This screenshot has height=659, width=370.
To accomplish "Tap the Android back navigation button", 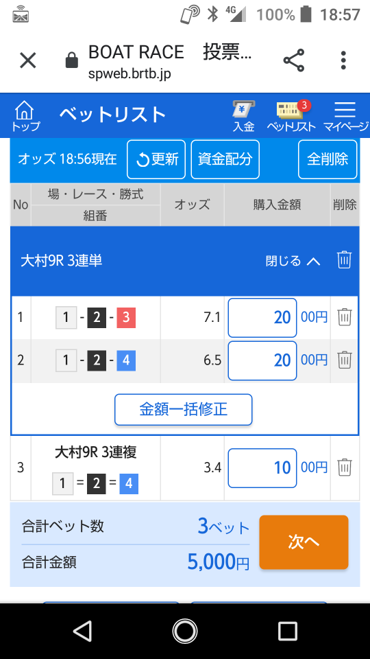I will point(82,632).
